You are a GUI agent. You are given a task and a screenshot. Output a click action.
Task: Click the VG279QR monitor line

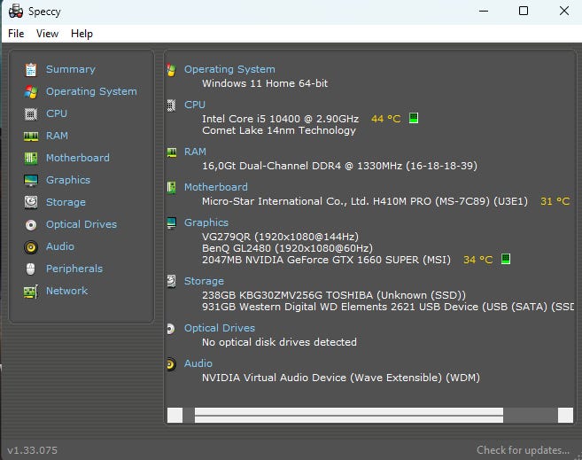pos(280,237)
